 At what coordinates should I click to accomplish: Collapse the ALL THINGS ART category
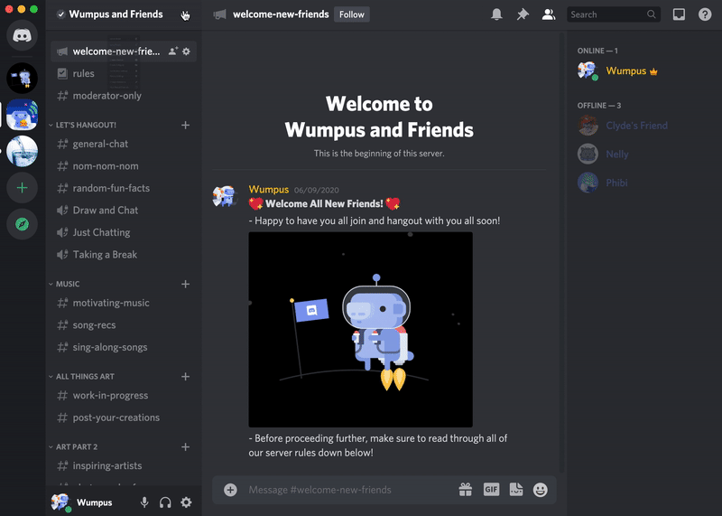[81, 377]
